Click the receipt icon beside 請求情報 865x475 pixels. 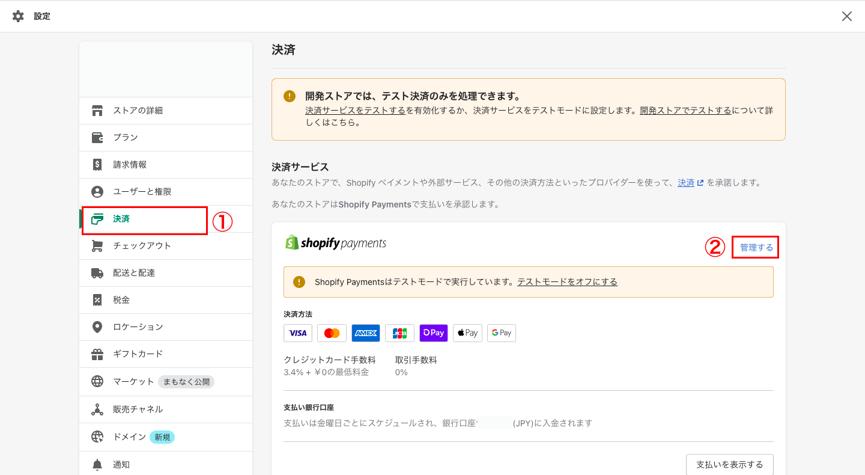point(97,165)
